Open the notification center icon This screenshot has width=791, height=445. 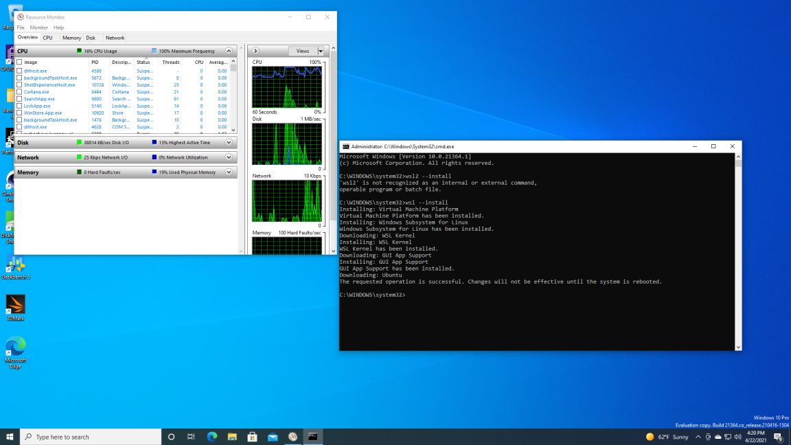point(779,437)
